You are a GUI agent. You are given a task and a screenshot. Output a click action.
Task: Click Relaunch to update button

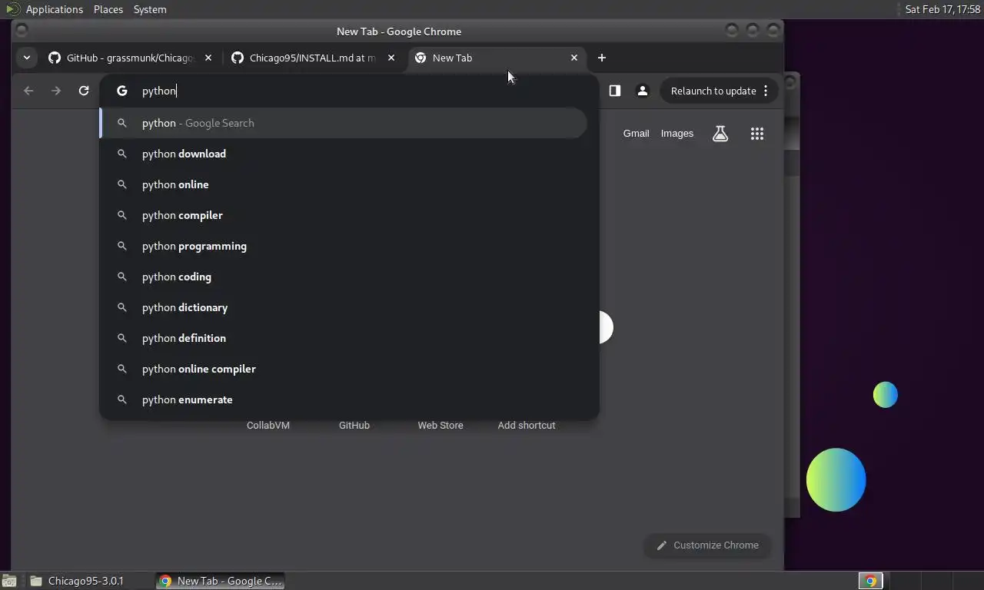(713, 91)
